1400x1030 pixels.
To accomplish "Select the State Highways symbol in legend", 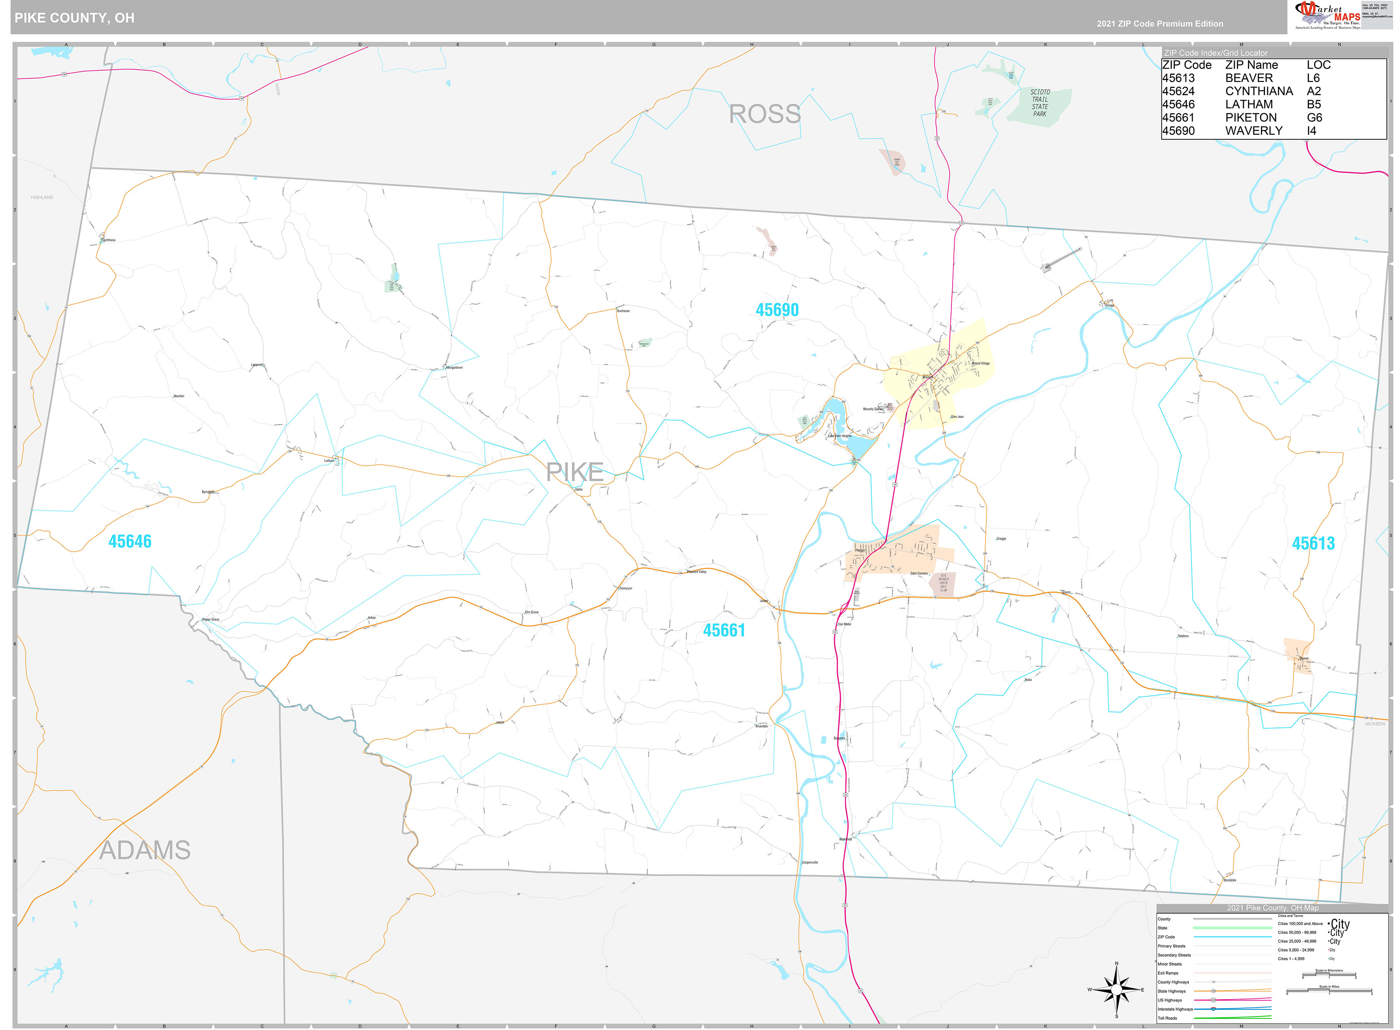I will tap(1213, 991).
